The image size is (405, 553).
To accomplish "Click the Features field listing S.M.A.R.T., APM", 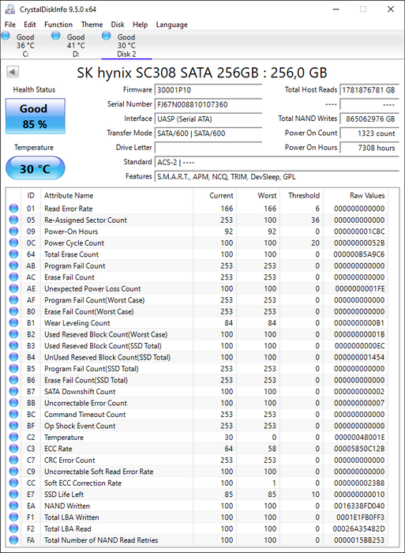I will (276, 177).
